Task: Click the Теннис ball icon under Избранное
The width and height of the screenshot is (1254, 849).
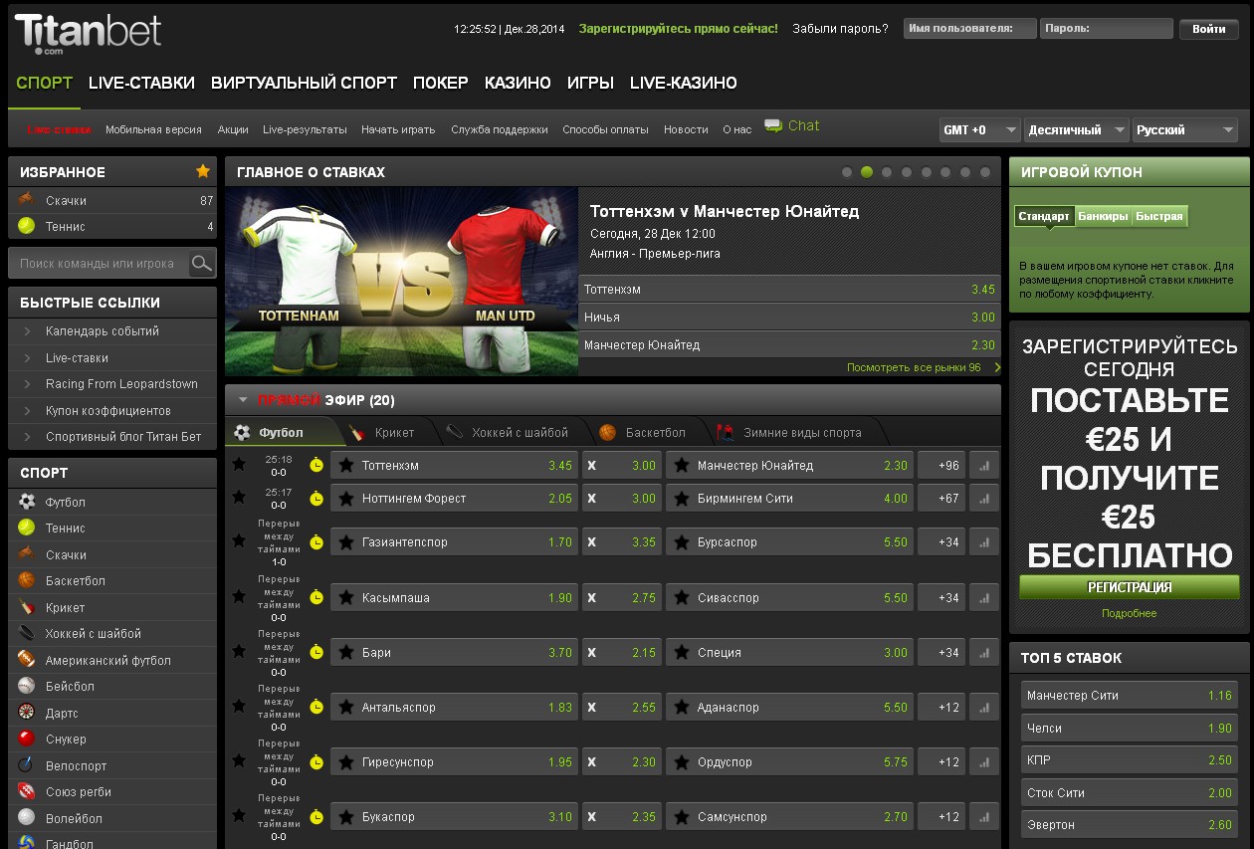Action: [x=27, y=226]
